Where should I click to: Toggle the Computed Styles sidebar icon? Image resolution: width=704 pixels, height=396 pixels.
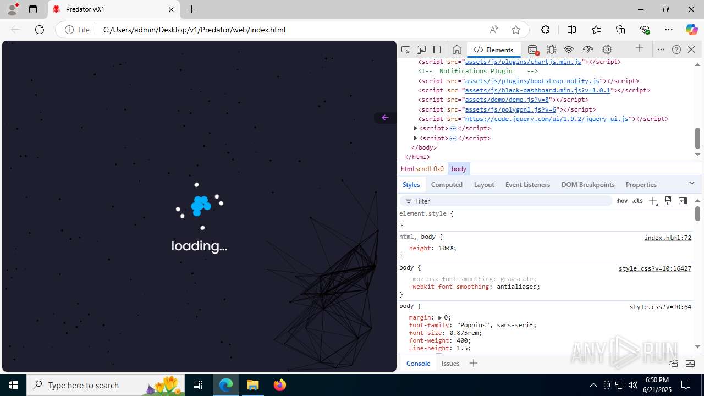point(683,201)
